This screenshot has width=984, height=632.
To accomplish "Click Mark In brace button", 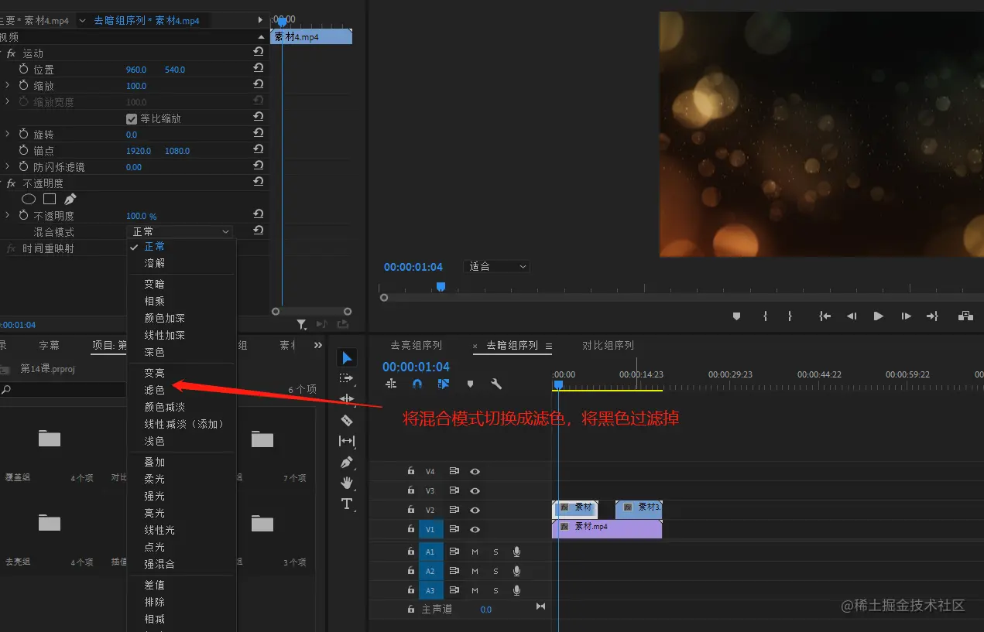I will point(765,316).
